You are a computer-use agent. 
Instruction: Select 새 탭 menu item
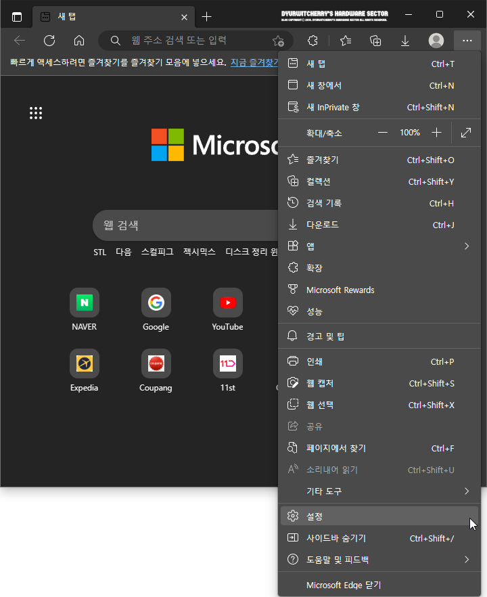pos(379,64)
